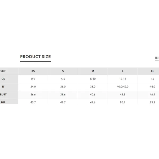The width and height of the screenshot is (159, 159).
Task: Click the XL size column header
Action: tap(152, 71)
